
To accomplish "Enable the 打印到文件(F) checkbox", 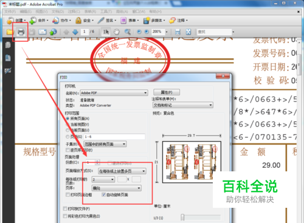I will click(65, 208).
